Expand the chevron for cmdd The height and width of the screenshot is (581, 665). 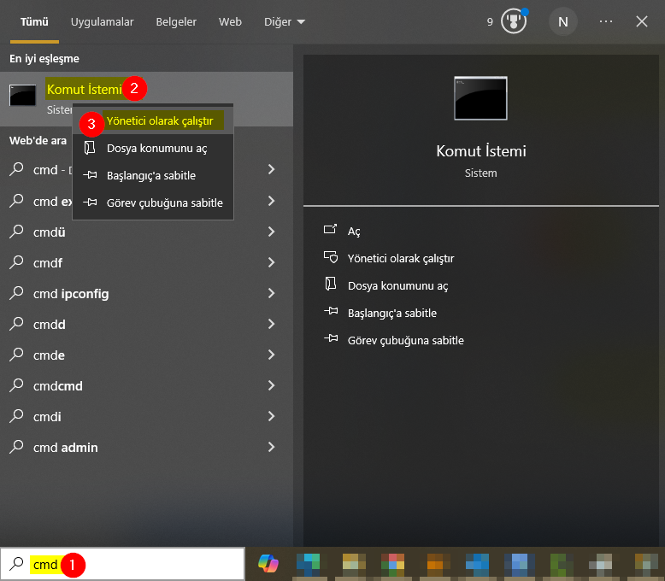coord(272,324)
